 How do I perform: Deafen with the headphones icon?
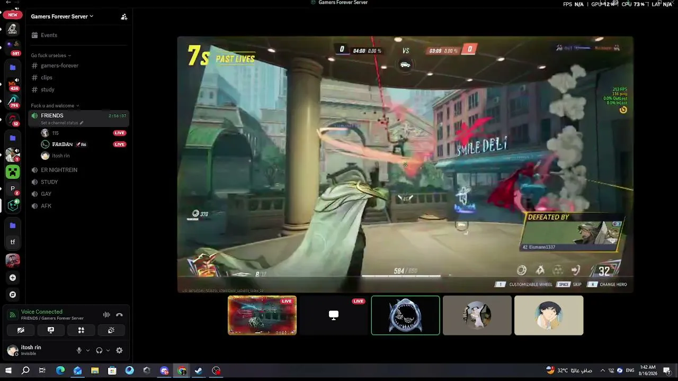99,350
